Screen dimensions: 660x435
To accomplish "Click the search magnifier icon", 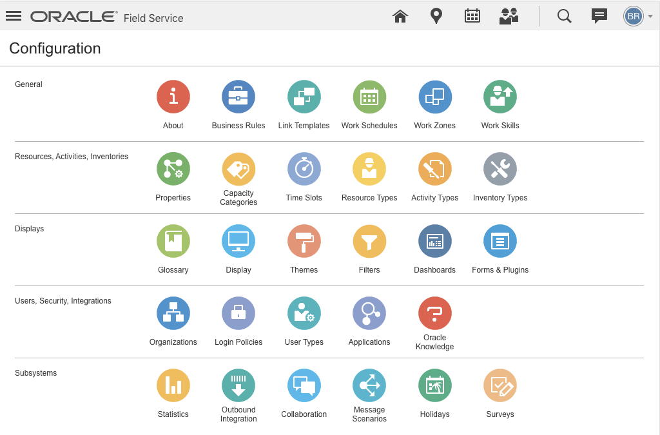I will tap(564, 16).
